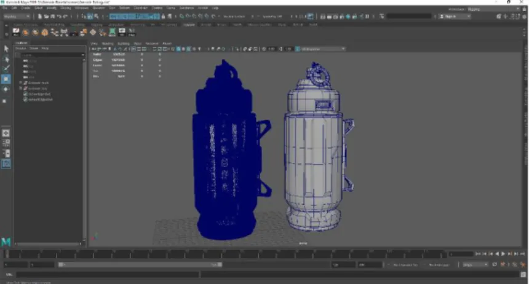This screenshot has height=284, width=529.
Task: Click the first shelf icon
Action: pyautogui.click(x=16, y=32)
